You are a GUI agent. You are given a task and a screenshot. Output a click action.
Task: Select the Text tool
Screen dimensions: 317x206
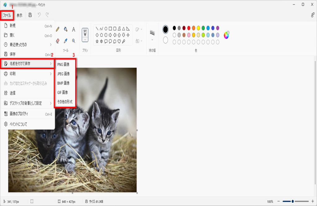pos(74,29)
